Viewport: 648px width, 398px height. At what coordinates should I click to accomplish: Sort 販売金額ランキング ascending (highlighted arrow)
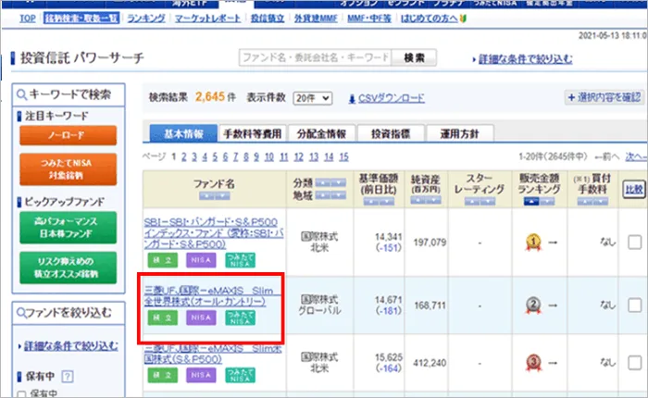pyautogui.click(x=531, y=201)
